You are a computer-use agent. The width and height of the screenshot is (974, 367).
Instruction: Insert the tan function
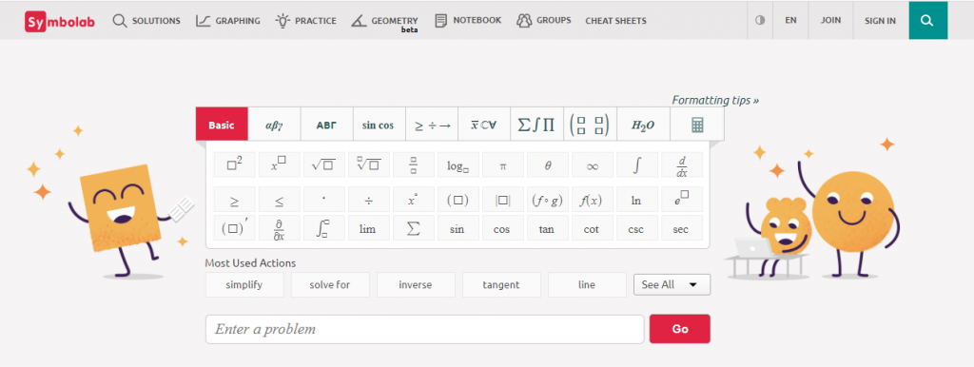pyautogui.click(x=547, y=228)
